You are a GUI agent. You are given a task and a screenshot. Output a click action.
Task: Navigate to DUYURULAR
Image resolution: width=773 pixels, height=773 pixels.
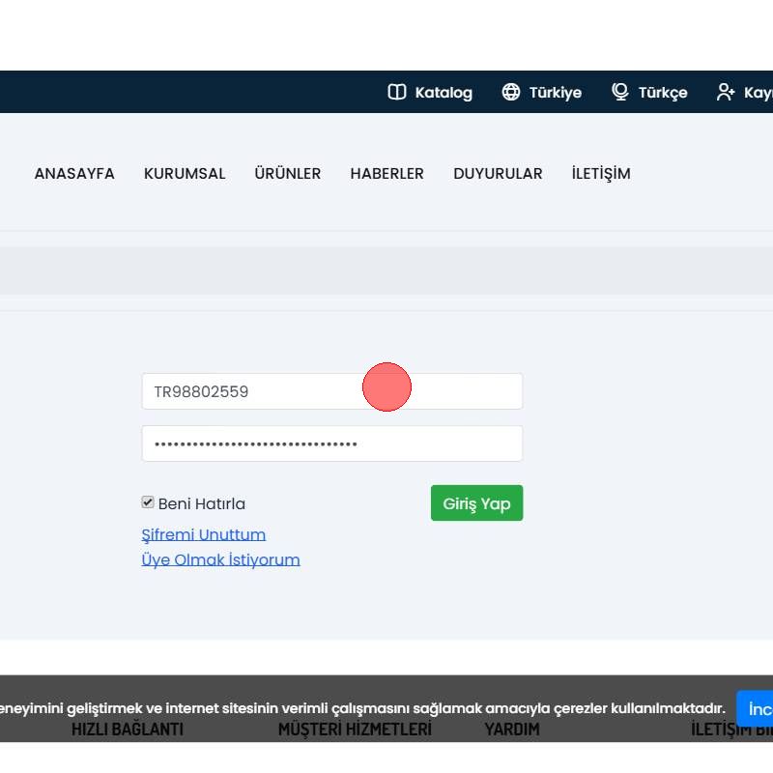(498, 174)
